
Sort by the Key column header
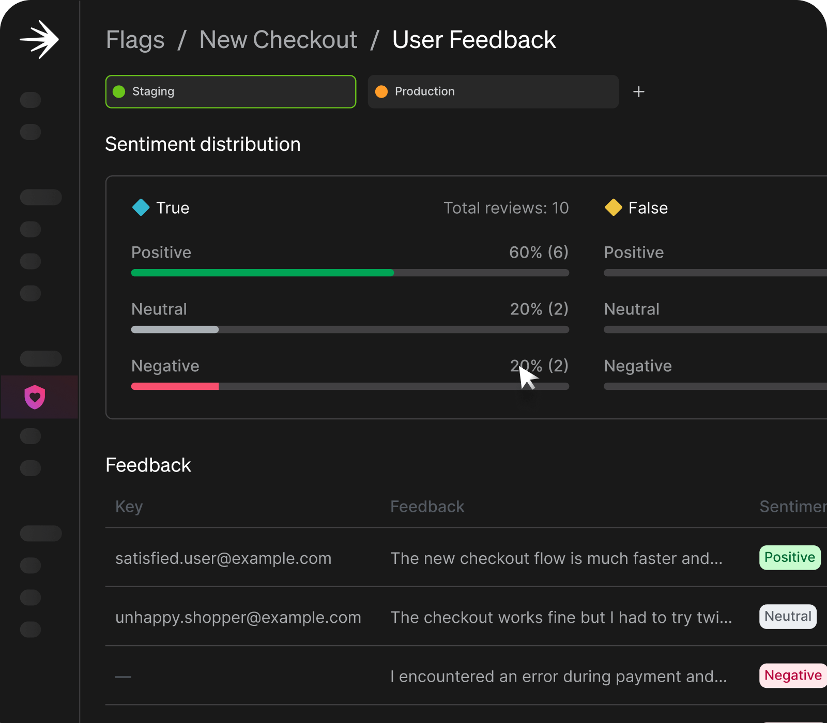(x=129, y=507)
